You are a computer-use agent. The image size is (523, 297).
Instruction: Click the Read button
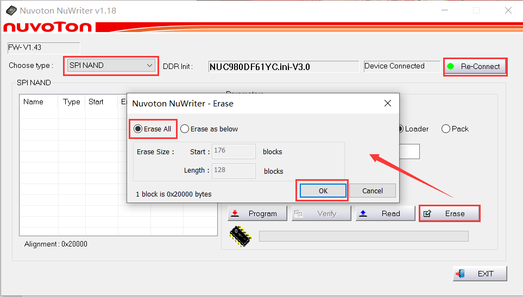tap(385, 213)
